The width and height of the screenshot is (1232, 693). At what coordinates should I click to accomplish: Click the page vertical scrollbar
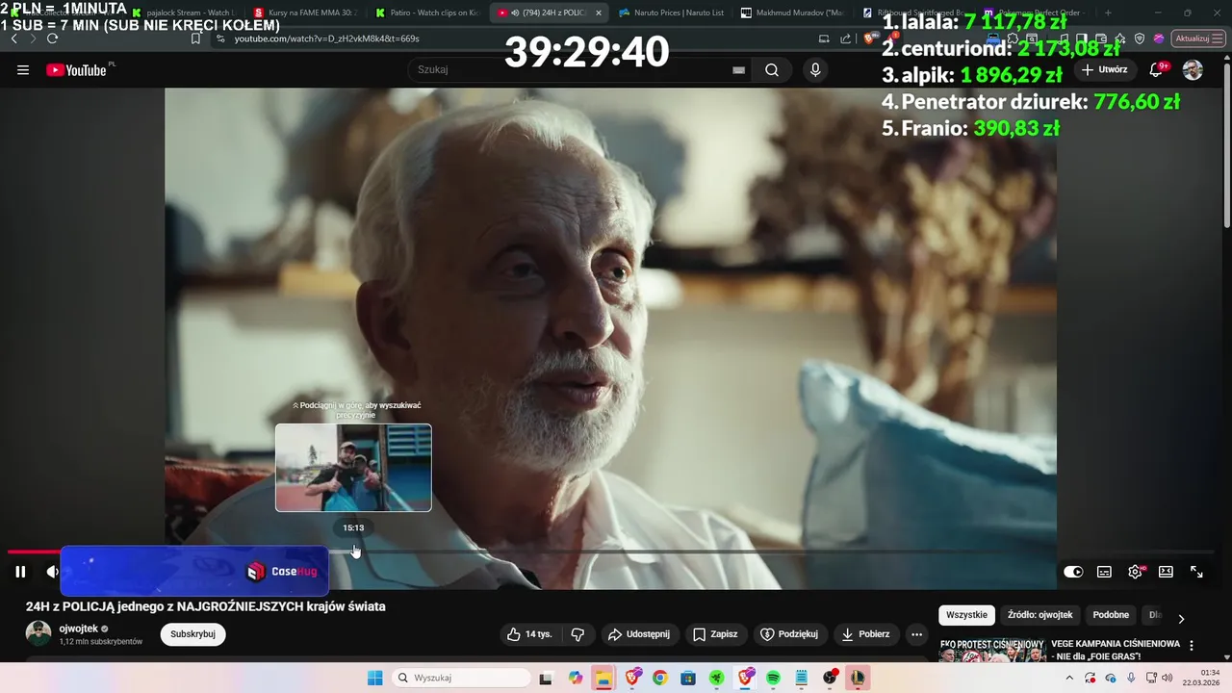pos(1226,144)
